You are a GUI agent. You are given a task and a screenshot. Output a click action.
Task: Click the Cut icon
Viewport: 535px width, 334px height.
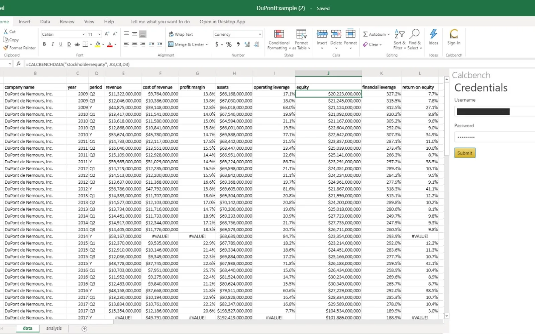point(6,31)
